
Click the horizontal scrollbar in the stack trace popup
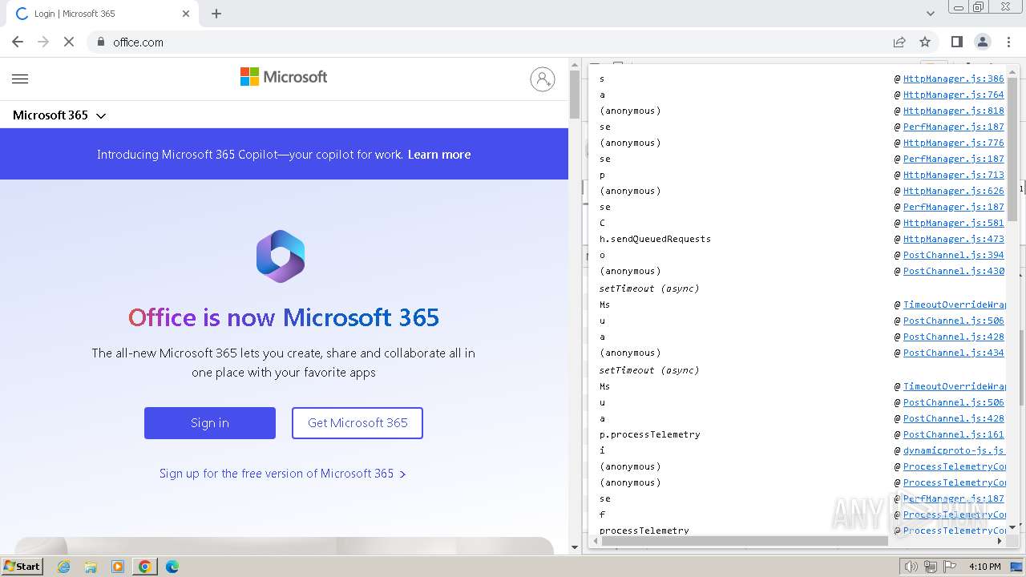pos(745,541)
